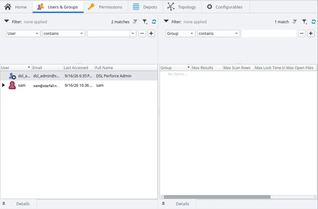
Task: Click the groups scrollbar right arrow
Action: click(315, 197)
